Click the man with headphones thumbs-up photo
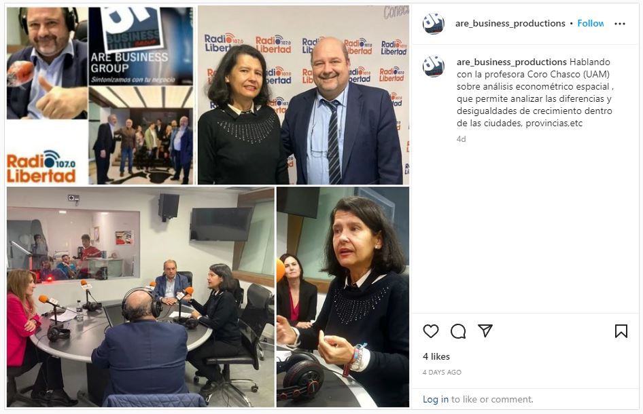This screenshot has width=643, height=414. (x=47, y=63)
